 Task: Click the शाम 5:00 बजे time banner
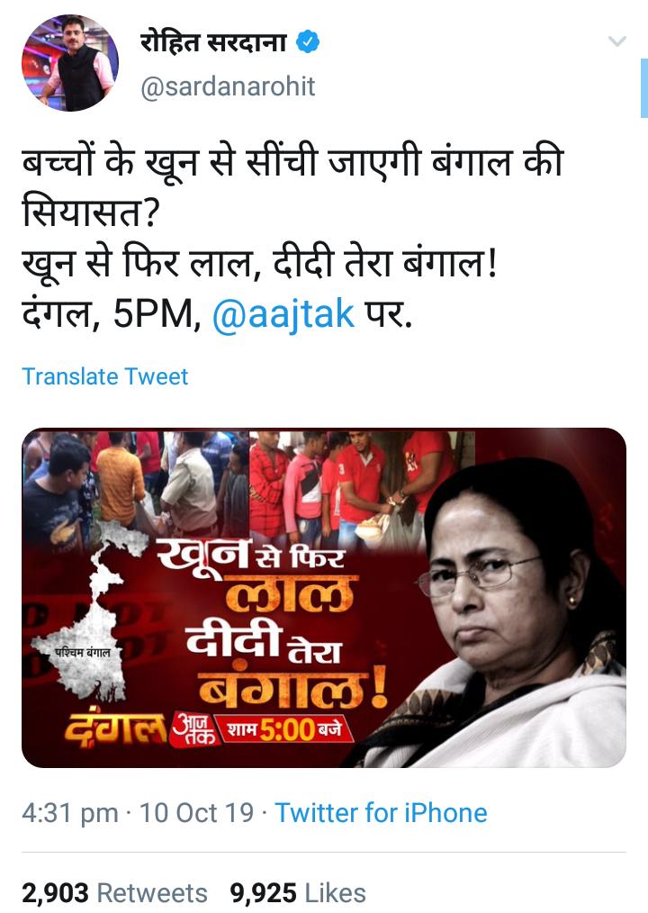point(285,729)
